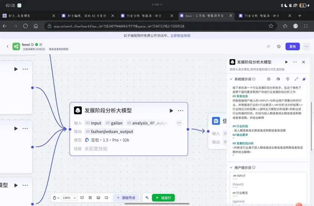Viewport: 314px width, 206px height.
Task: Select the gailan input variable tag
Action: (114, 123)
